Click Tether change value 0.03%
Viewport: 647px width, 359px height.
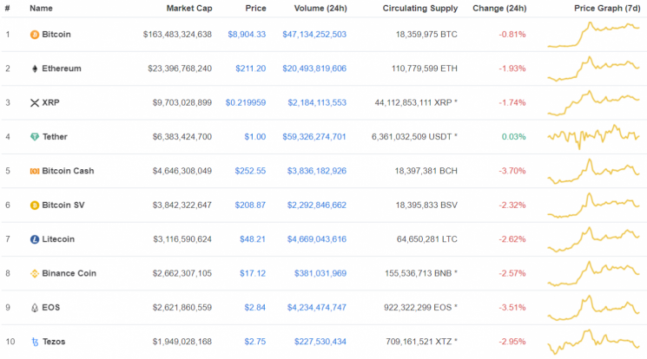(514, 137)
